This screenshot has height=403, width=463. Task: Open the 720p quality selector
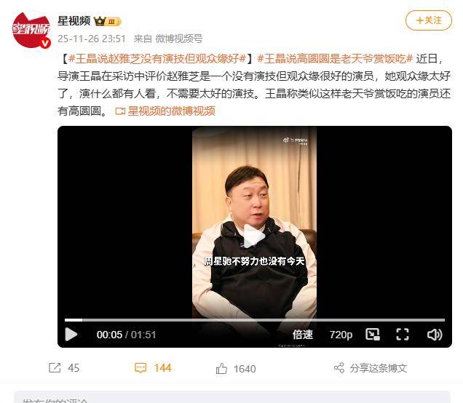341,335
